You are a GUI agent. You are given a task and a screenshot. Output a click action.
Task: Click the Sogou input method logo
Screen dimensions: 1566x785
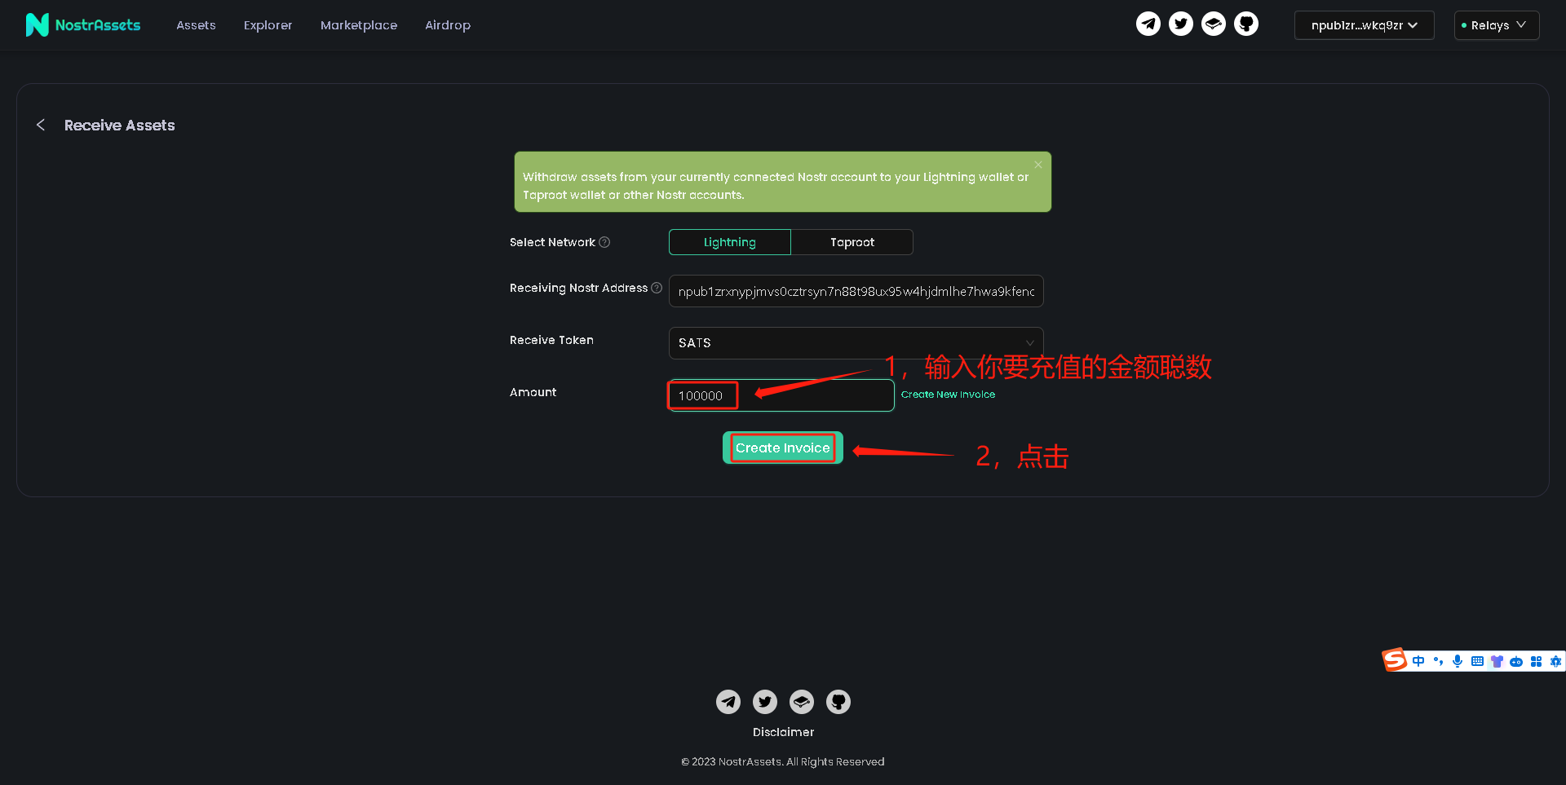(1395, 659)
